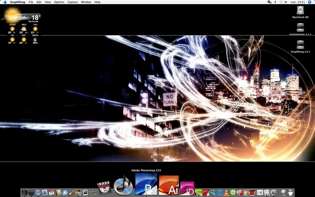Open the Trash in the dock
This screenshot has height=197, width=315.
(x=290, y=193)
